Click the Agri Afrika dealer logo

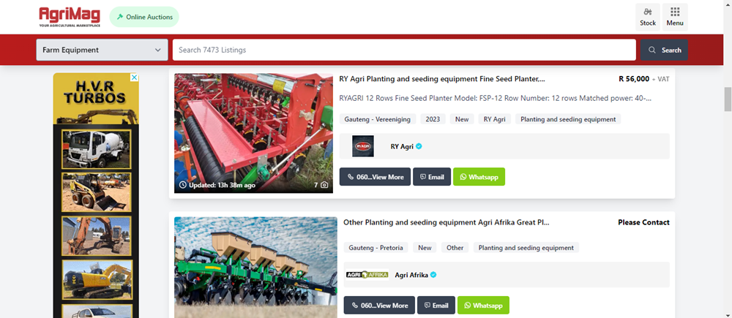pos(367,275)
